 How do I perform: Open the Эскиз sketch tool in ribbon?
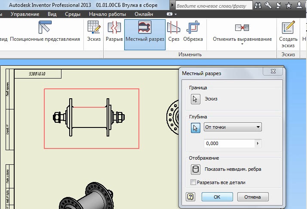(94, 34)
